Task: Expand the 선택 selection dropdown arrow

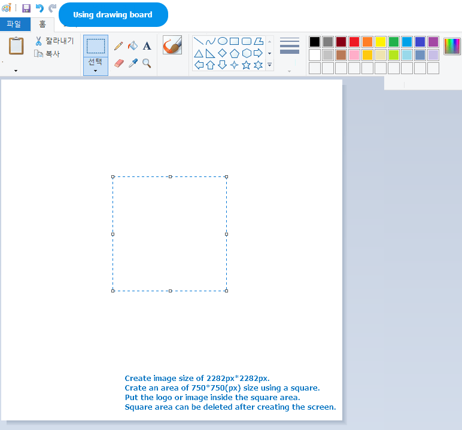Action: point(95,71)
